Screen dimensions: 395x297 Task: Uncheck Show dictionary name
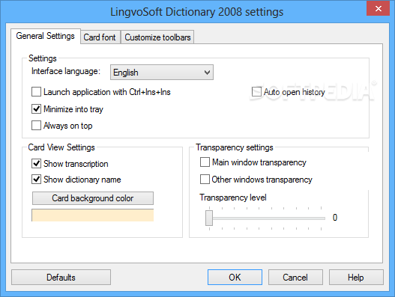(x=36, y=180)
